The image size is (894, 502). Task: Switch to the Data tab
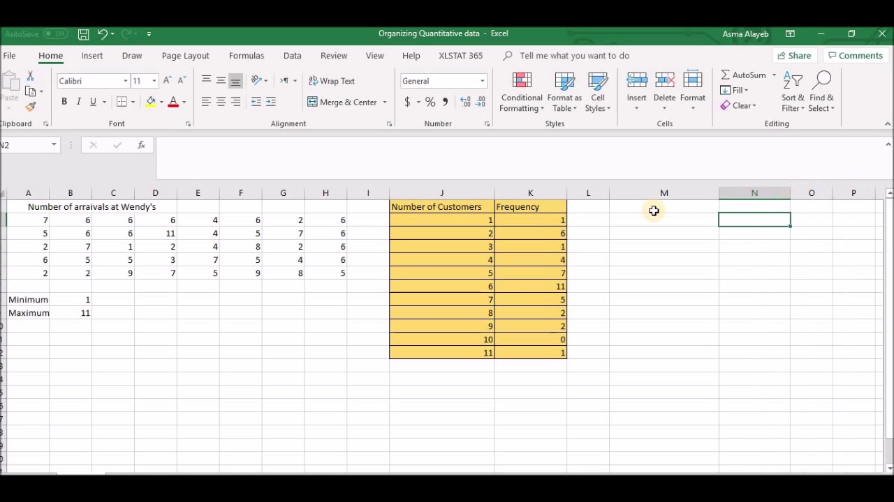293,56
